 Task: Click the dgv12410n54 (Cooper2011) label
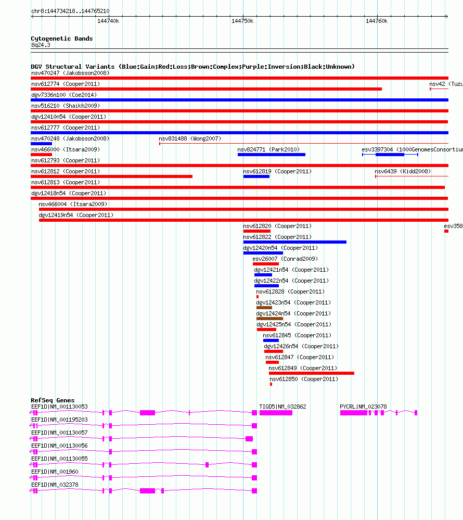[x=69, y=117]
